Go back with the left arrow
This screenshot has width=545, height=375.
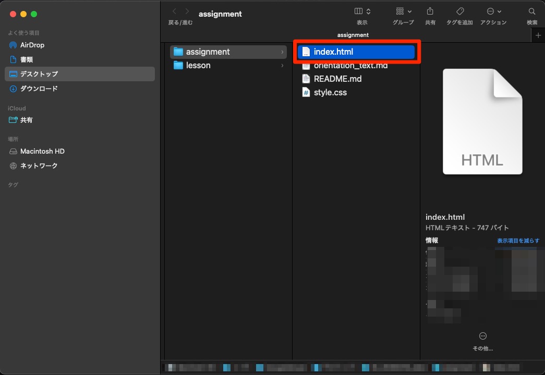[x=175, y=11]
